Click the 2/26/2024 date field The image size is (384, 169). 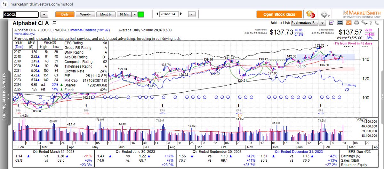169,14
